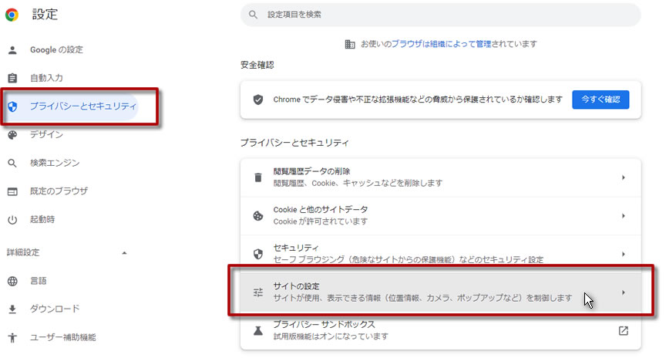Click the 言語 globe icon
The height and width of the screenshot is (358, 666).
12,281
